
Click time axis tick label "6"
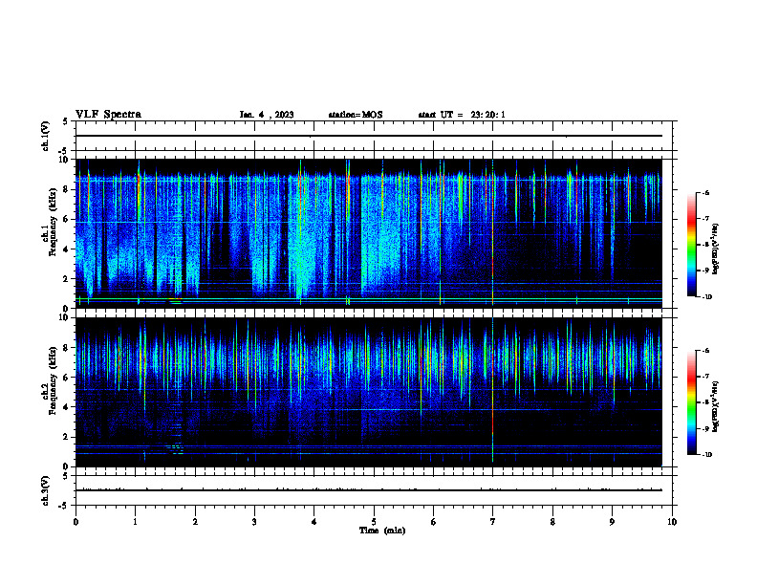click(433, 522)
